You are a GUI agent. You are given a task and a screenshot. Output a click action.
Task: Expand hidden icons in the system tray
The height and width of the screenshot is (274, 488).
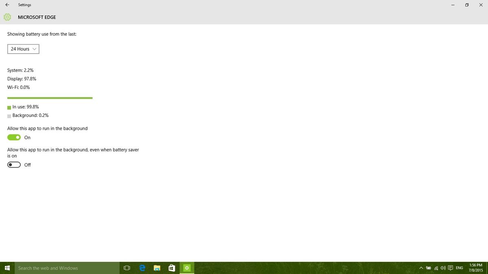coord(421,268)
